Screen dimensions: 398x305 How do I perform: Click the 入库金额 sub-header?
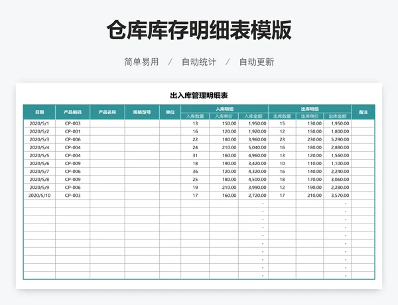coord(253,116)
